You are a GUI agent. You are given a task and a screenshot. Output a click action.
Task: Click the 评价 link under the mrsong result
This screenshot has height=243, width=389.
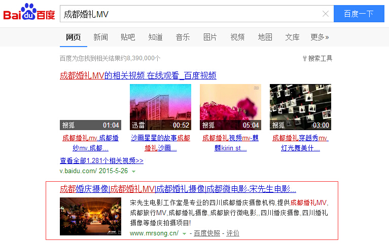233,233
